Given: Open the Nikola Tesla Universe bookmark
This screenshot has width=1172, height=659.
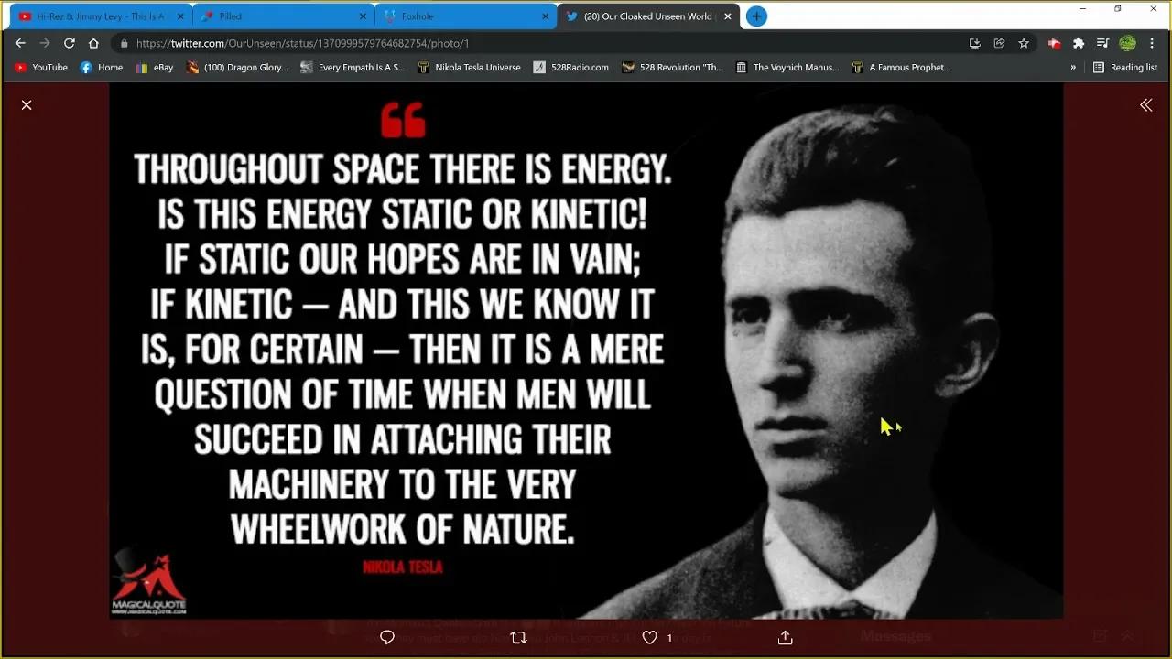Looking at the screenshot, I should [469, 67].
